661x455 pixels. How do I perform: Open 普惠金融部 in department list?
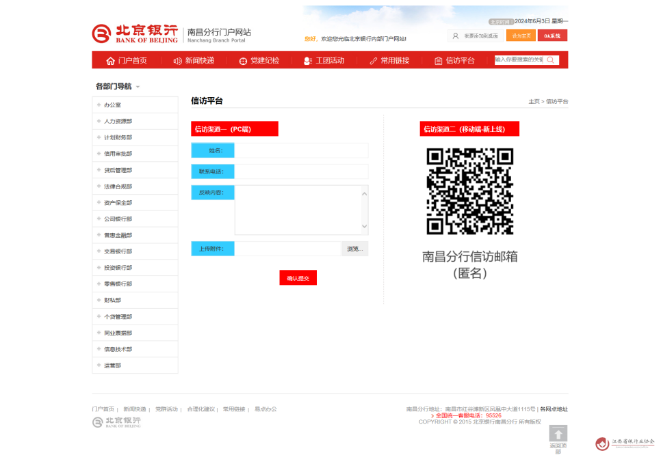tap(135, 235)
